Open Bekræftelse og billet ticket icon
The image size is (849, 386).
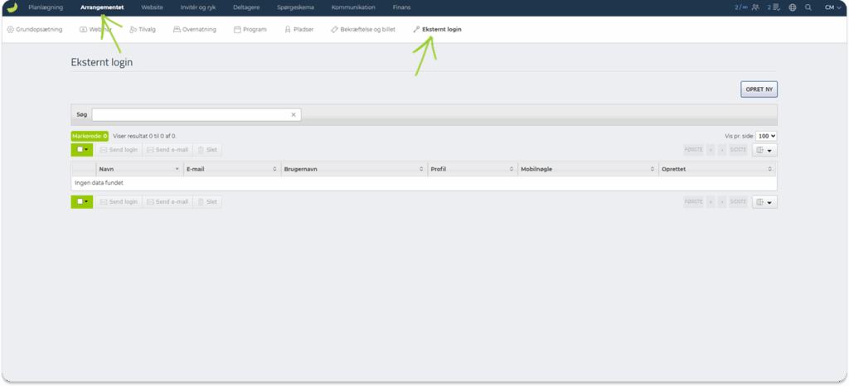[x=362, y=29]
